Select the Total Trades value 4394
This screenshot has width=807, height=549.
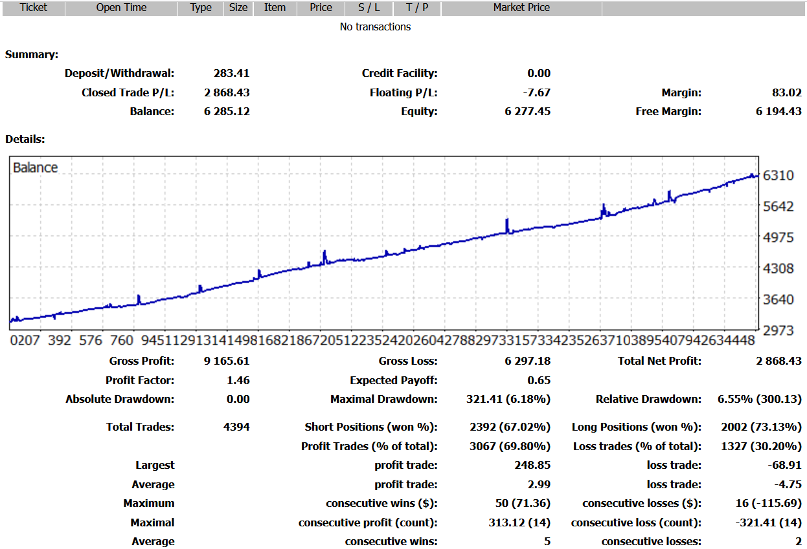point(236,427)
